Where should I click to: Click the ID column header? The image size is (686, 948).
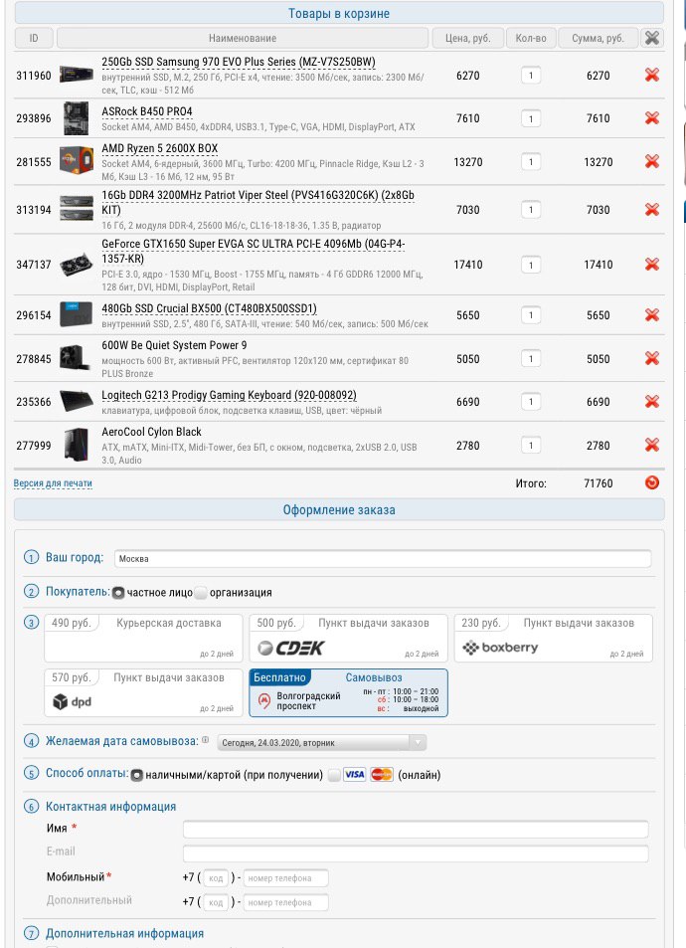click(x=34, y=38)
